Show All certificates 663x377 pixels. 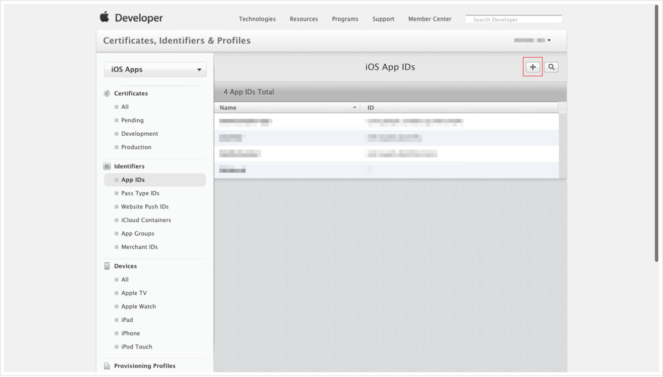point(125,107)
